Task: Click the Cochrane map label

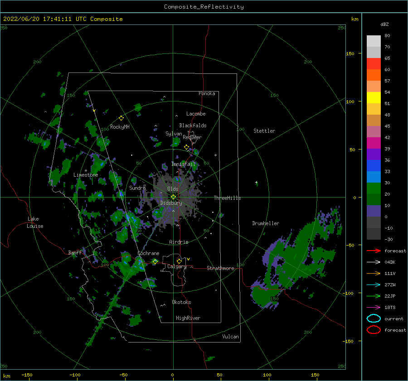Action: coord(148,253)
